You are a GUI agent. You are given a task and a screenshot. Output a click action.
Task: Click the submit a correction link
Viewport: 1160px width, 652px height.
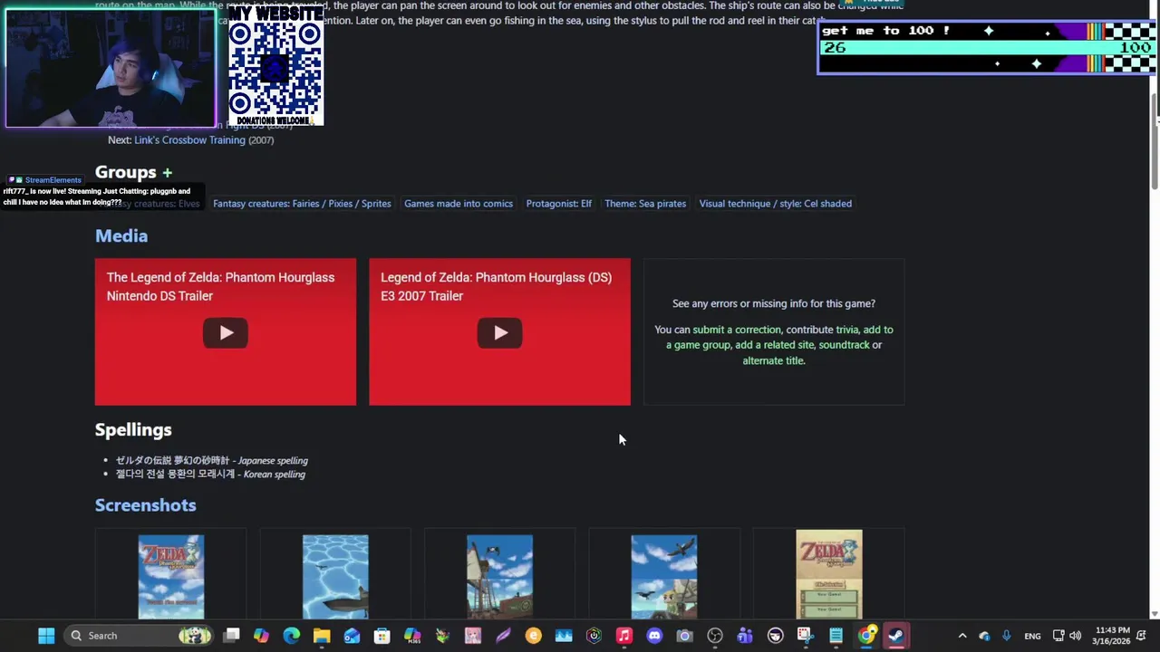pos(737,330)
